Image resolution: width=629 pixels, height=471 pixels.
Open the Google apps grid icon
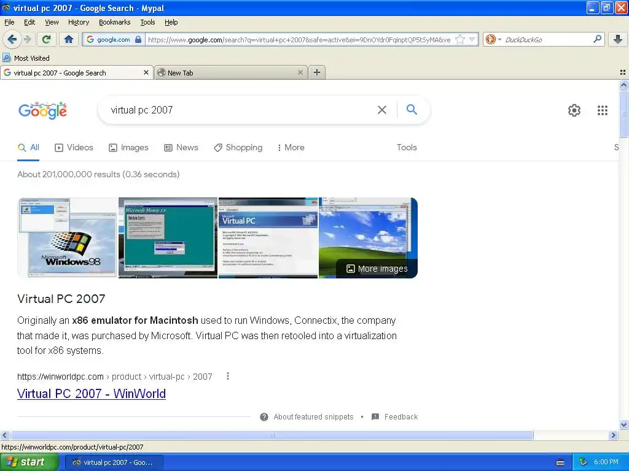coord(603,110)
